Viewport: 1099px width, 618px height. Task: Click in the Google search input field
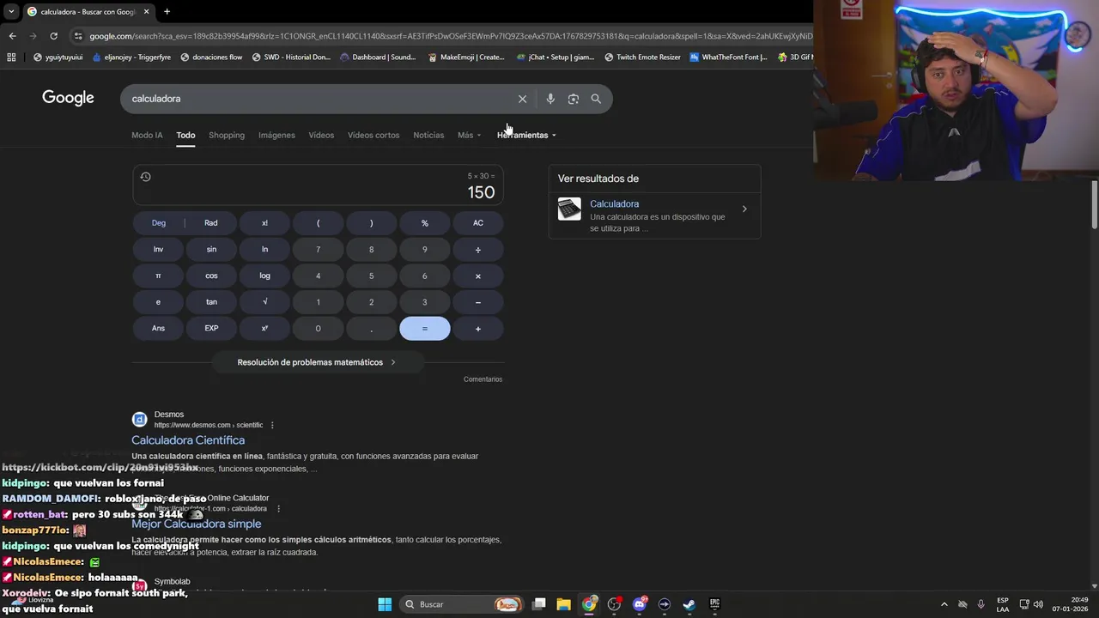pos(318,99)
